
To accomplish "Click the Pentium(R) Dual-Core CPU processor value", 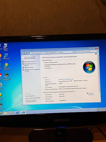I will click(73, 81).
